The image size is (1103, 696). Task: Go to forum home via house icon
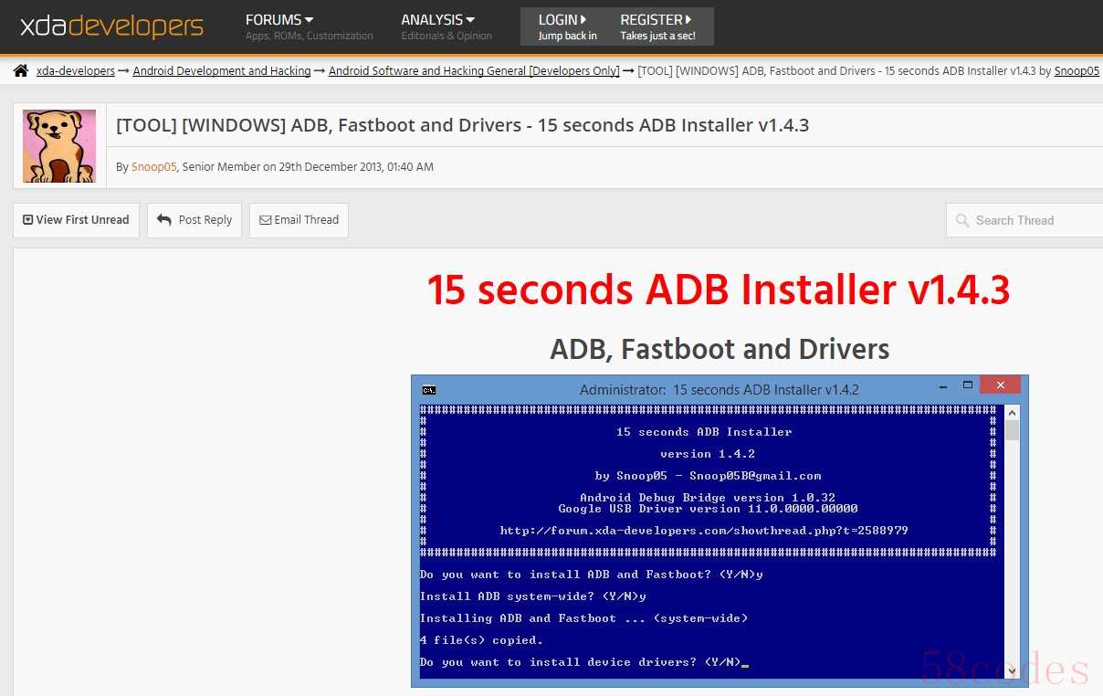(21, 70)
